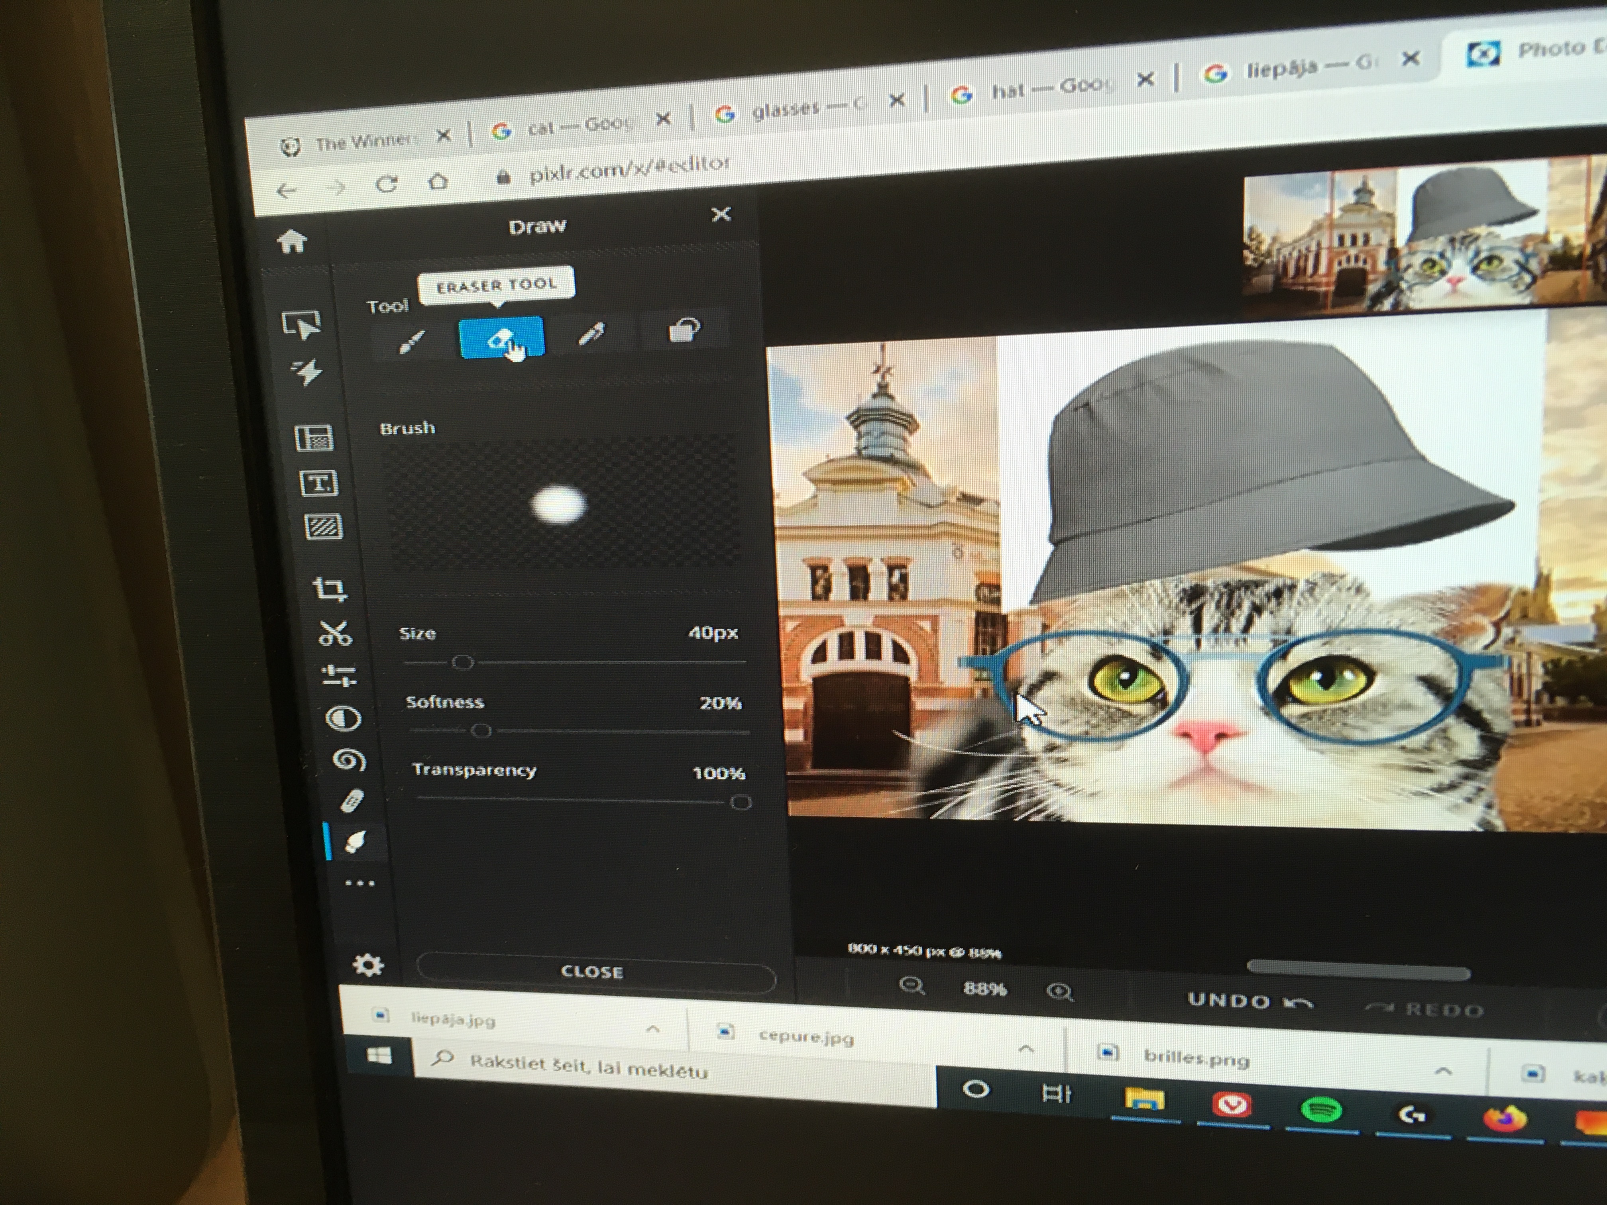Screen dimensions: 1607x1205
Task: Expand cepure.jpg download options chevron
Action: point(1026,1048)
